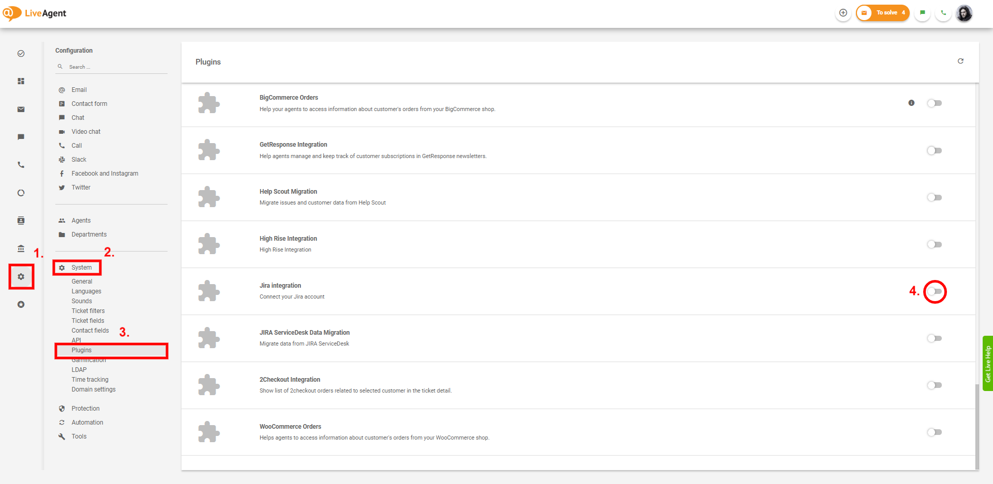993x484 pixels.
Task: Enable the High Rise Integration toggle
Action: tap(935, 245)
